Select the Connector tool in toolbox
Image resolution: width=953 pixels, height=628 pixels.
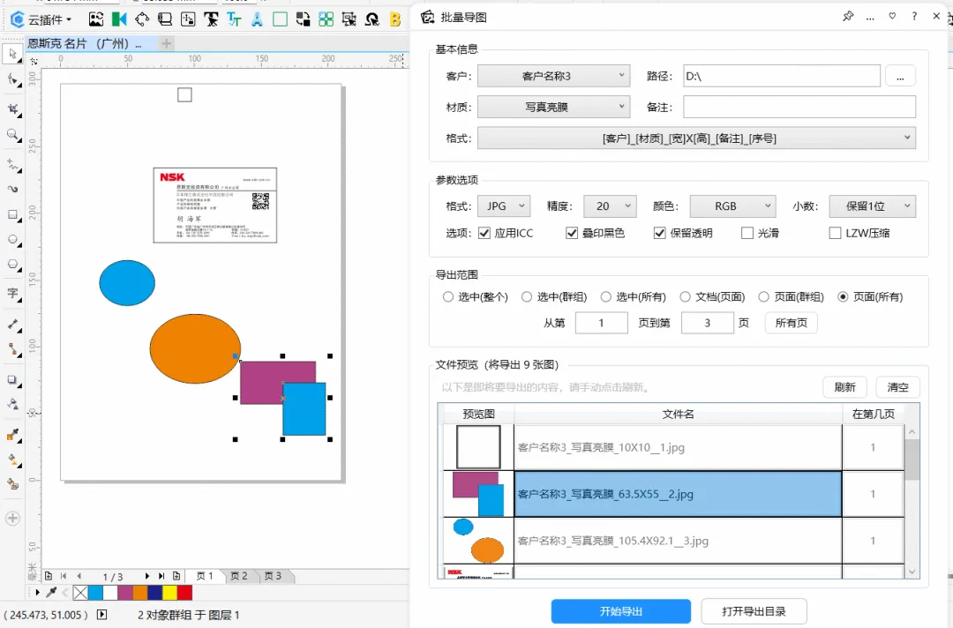12,349
